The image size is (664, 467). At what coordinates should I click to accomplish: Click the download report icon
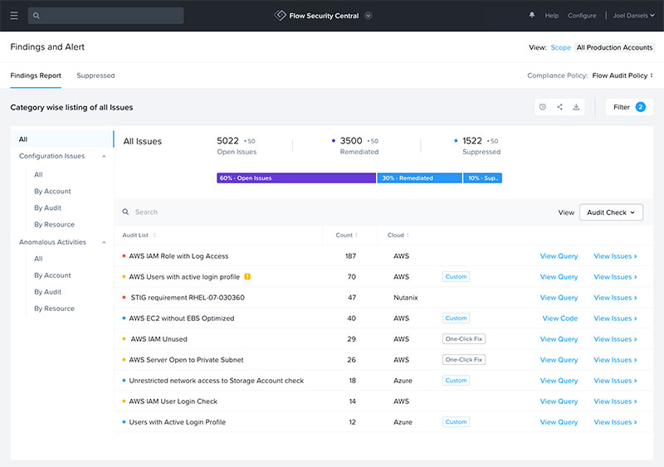pos(576,107)
